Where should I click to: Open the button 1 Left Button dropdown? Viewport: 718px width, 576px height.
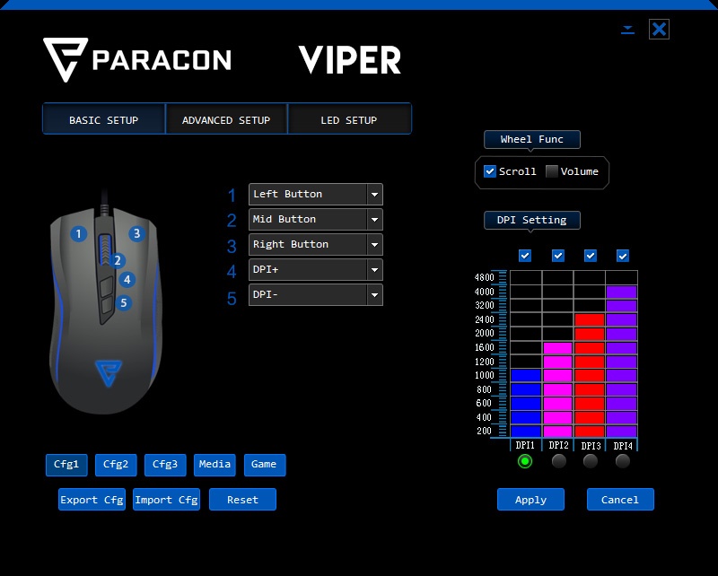click(x=316, y=194)
